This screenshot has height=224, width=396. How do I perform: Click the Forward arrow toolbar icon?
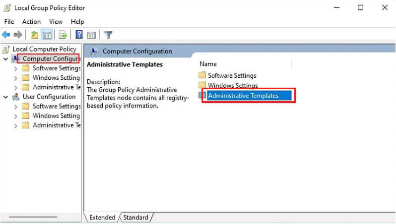18,35
